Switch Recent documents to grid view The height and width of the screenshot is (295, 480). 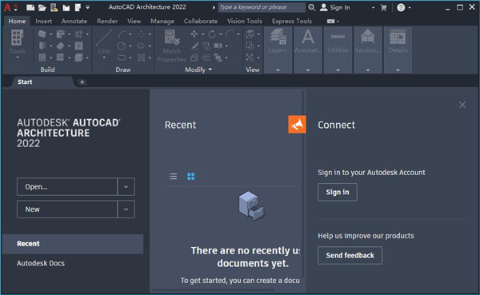pos(190,176)
